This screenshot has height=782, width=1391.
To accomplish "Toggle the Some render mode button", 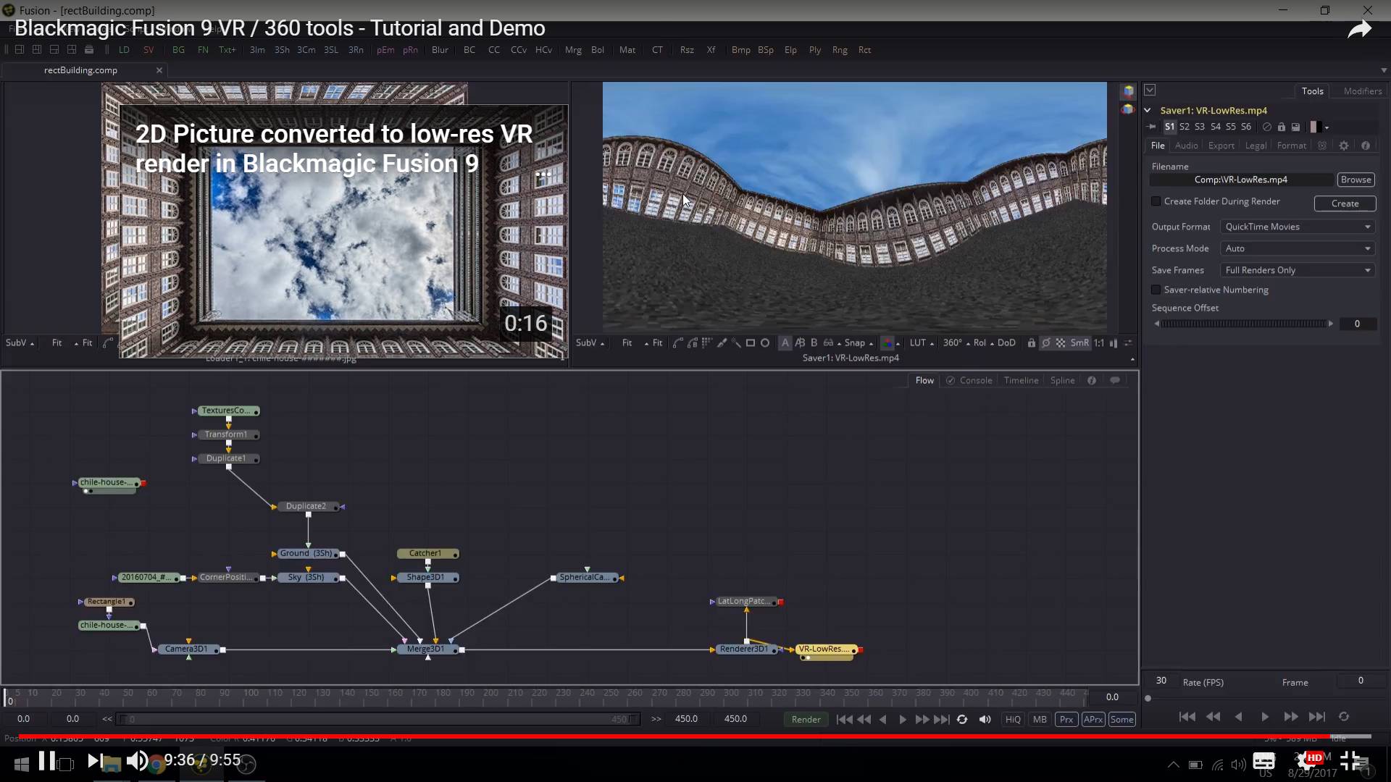I will pyautogui.click(x=1121, y=719).
